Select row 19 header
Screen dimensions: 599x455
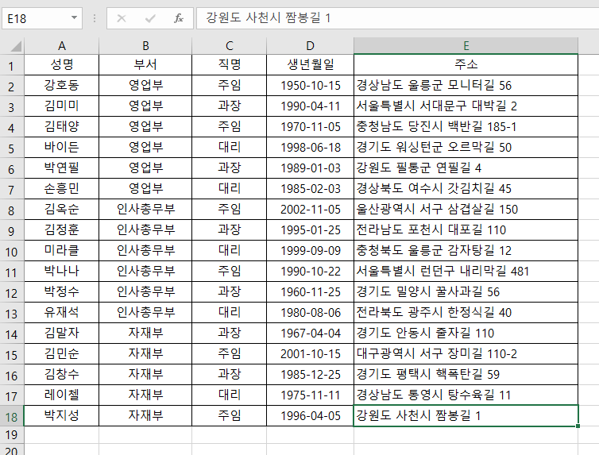[11, 435]
